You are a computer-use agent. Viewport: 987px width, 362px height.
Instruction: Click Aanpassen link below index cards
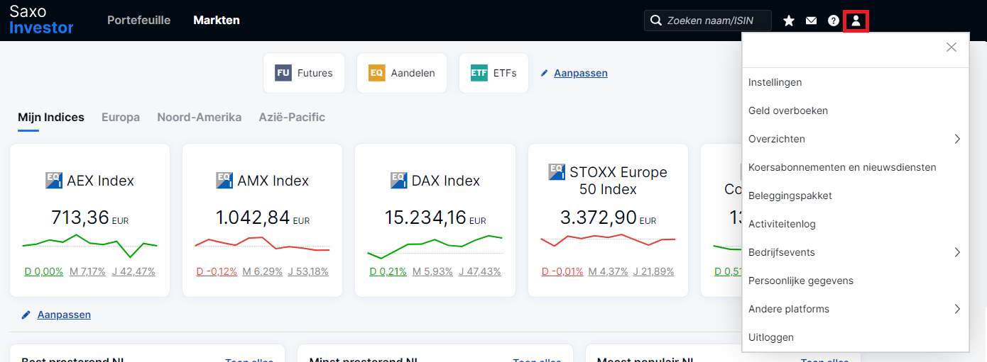point(64,315)
